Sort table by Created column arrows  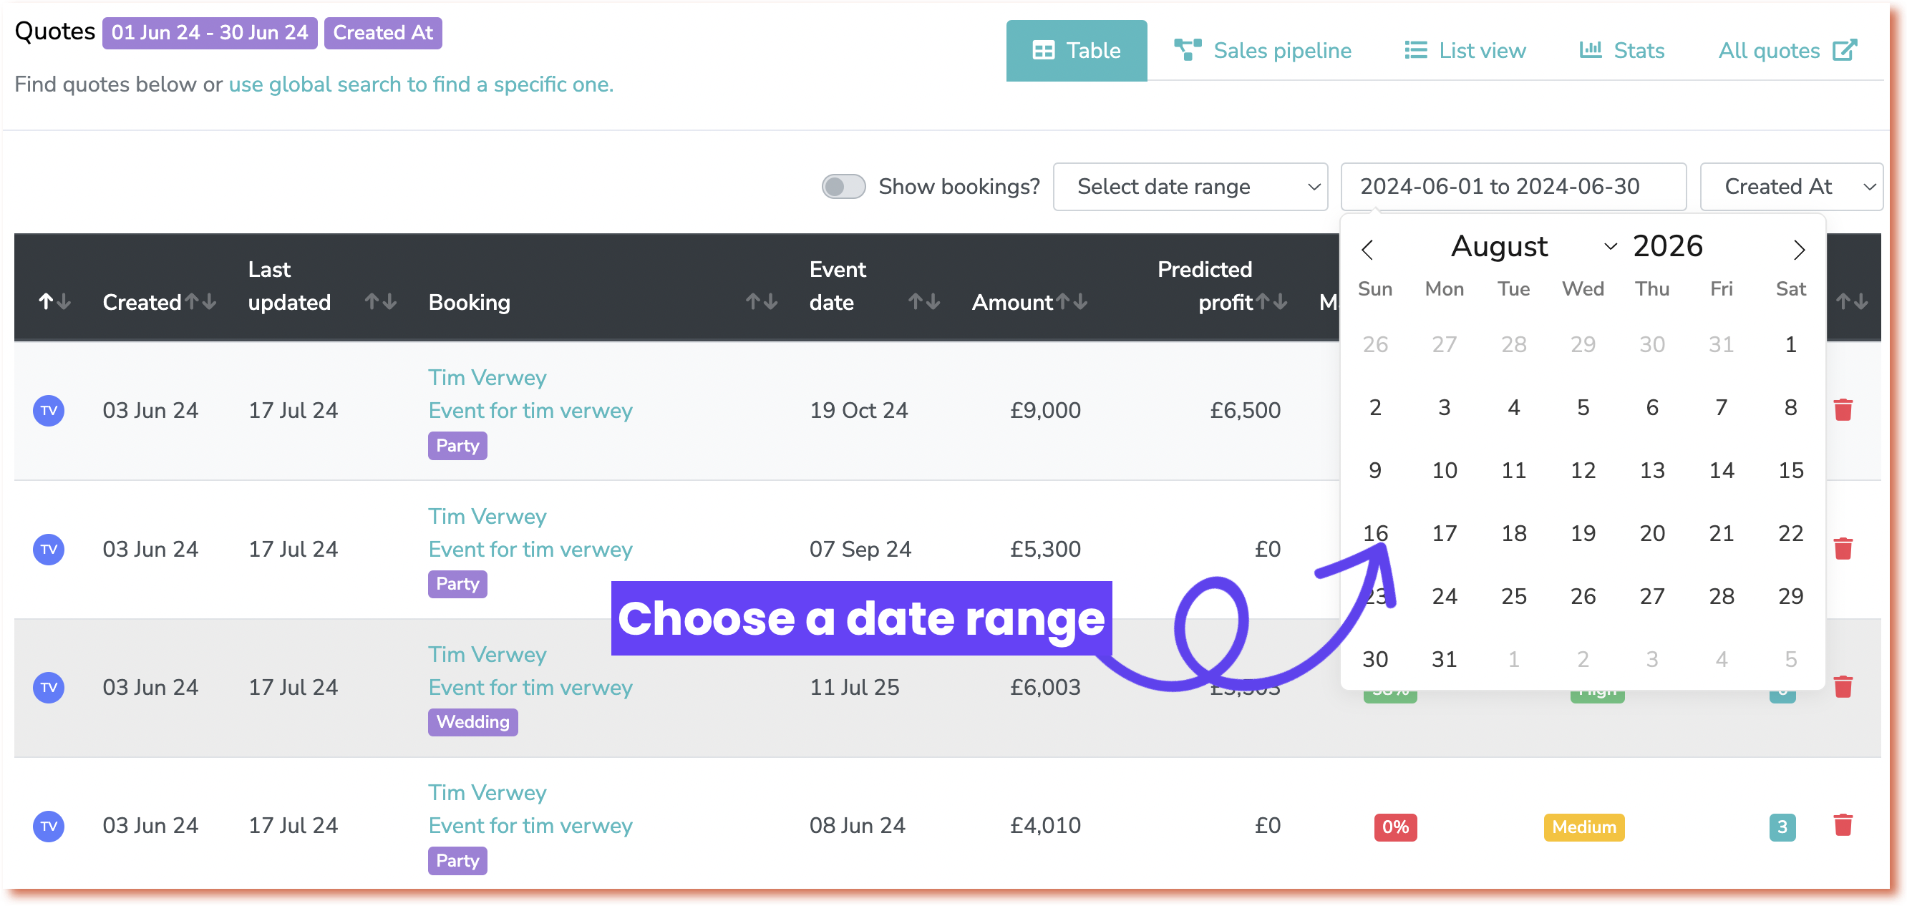click(200, 301)
